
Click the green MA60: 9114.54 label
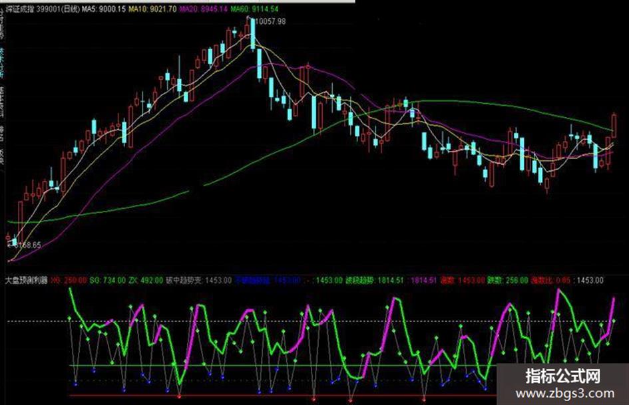click(254, 9)
